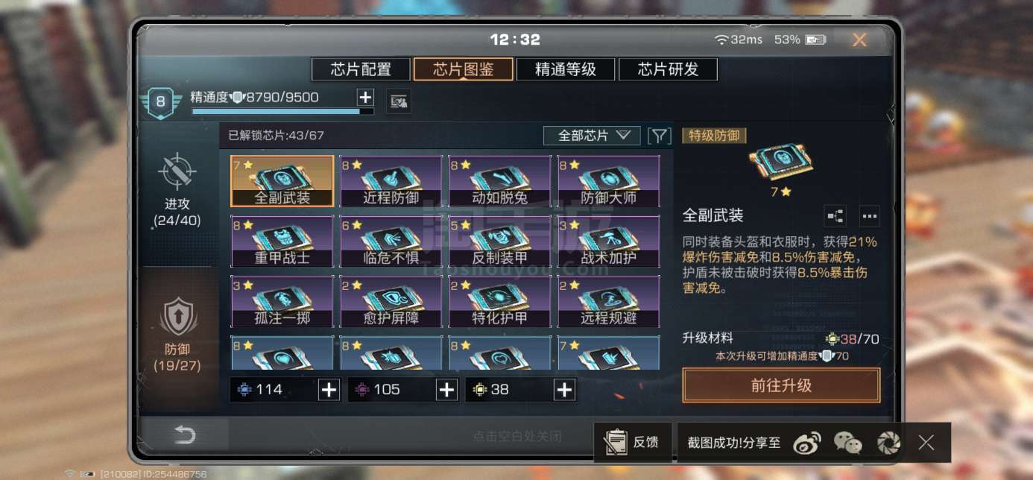This screenshot has width=1033, height=480.
Task: Share screenshot via WeChat icon
Action: point(847,443)
